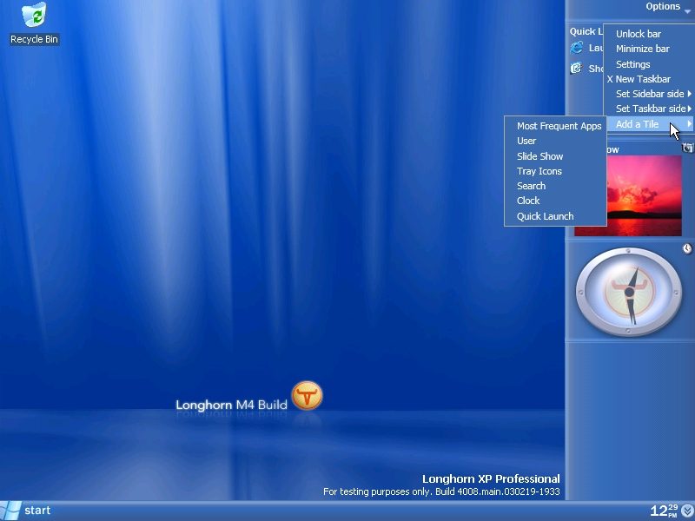The width and height of the screenshot is (695, 521).
Task: Add the Most Frequent Apps tile
Action: coord(555,126)
